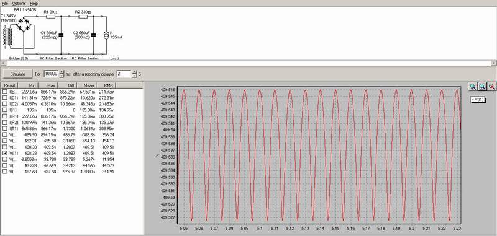Decrease reporting delay with down arrow
This screenshot has width=497, height=236.
(x=134, y=76)
